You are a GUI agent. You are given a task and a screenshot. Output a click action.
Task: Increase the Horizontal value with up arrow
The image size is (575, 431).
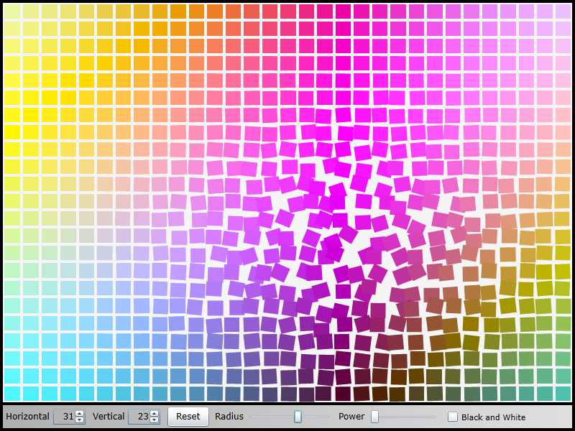tap(80, 413)
